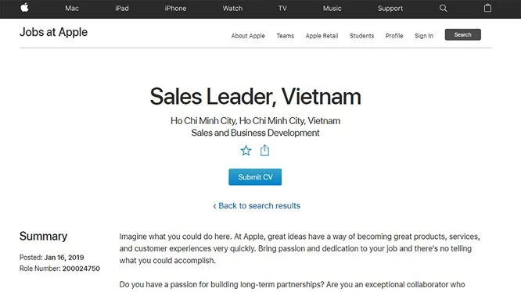Select TV in the top navigation
Viewport: 521px width, 292px height.
pyautogui.click(x=282, y=9)
